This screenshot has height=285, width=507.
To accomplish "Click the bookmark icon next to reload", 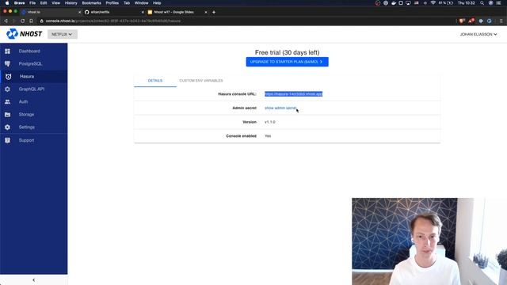I will (31, 21).
